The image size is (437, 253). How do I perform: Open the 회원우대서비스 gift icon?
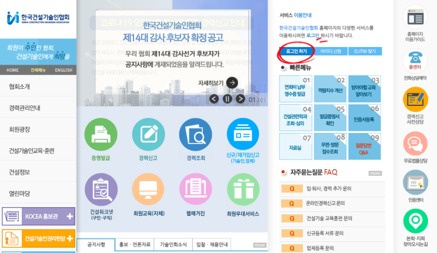click(x=243, y=189)
